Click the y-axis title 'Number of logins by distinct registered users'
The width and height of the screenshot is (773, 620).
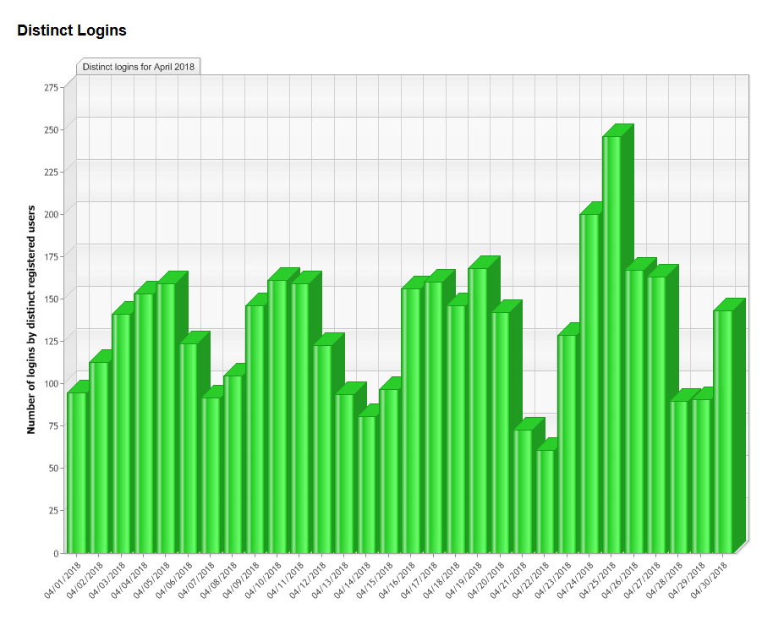point(31,319)
